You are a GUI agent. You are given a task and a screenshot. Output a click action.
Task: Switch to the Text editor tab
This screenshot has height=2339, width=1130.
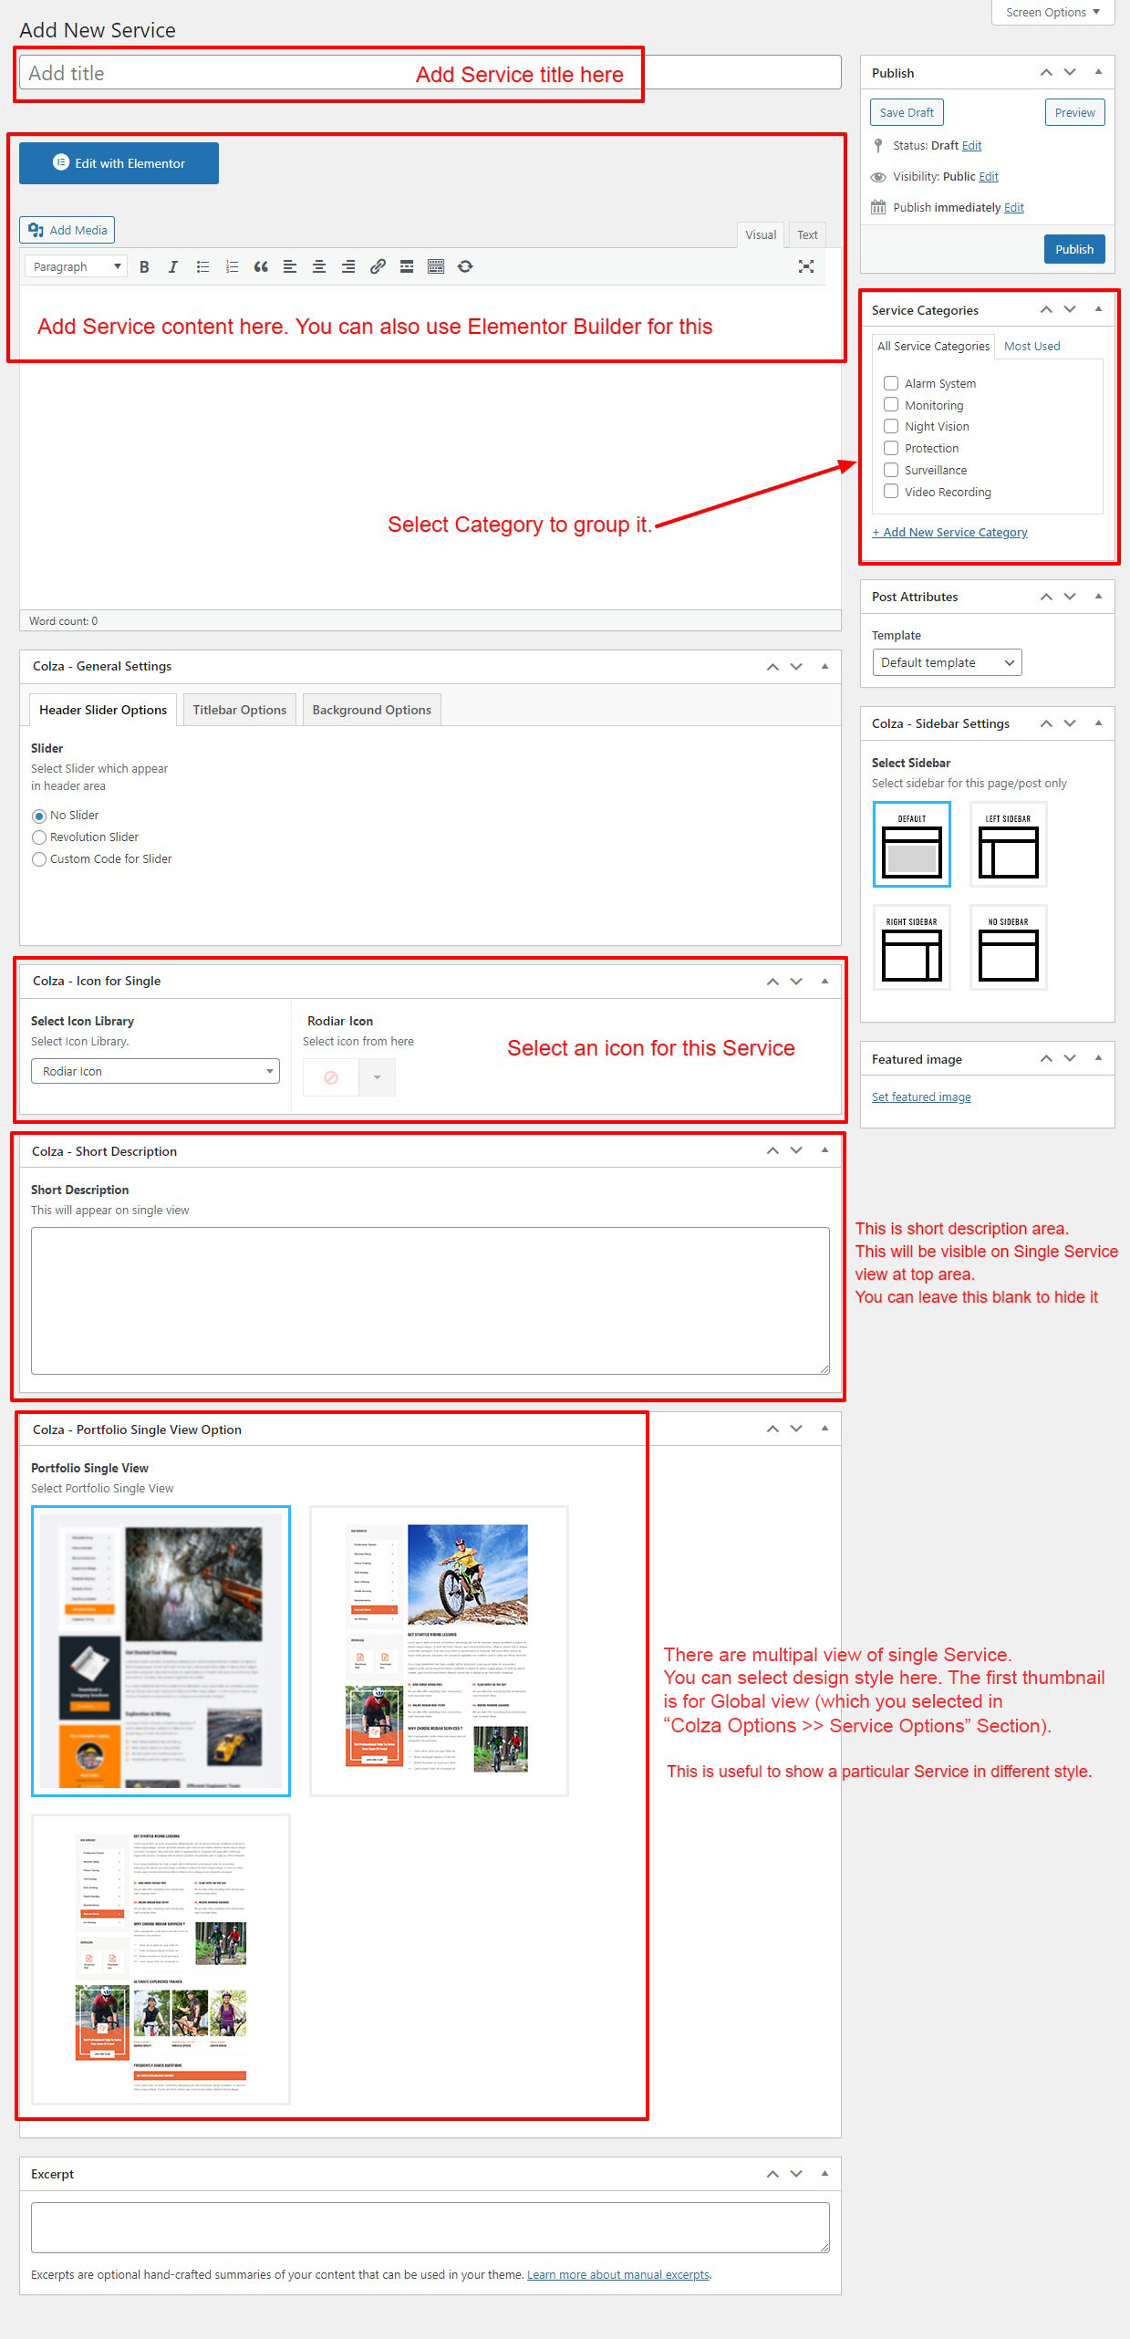pyautogui.click(x=807, y=234)
